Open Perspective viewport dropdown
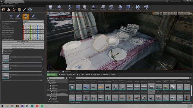Viewport: 193px width, 108px height. [54, 13]
